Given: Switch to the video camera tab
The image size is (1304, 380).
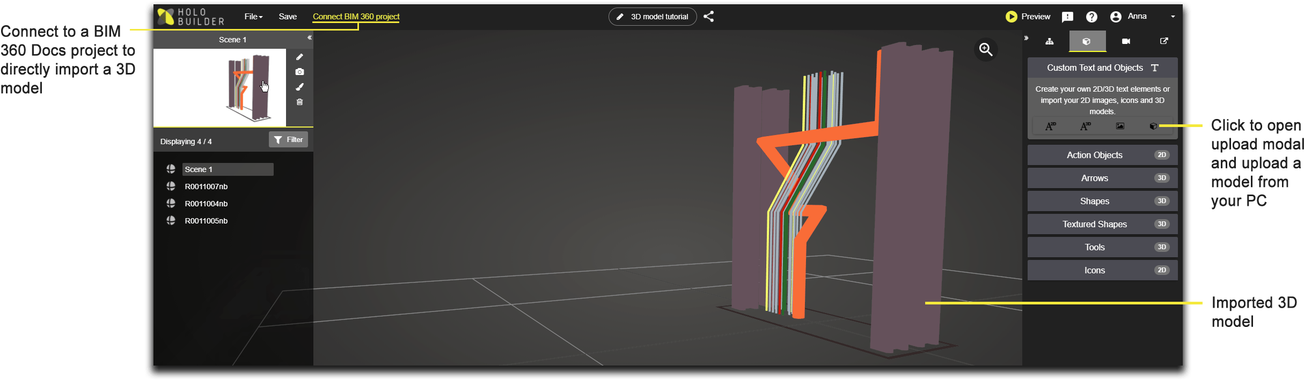Looking at the screenshot, I should tap(1126, 41).
